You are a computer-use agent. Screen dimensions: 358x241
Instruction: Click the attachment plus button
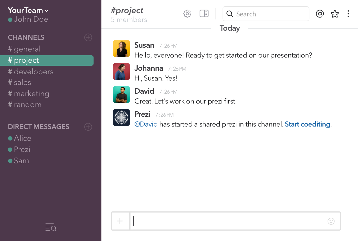click(x=120, y=221)
